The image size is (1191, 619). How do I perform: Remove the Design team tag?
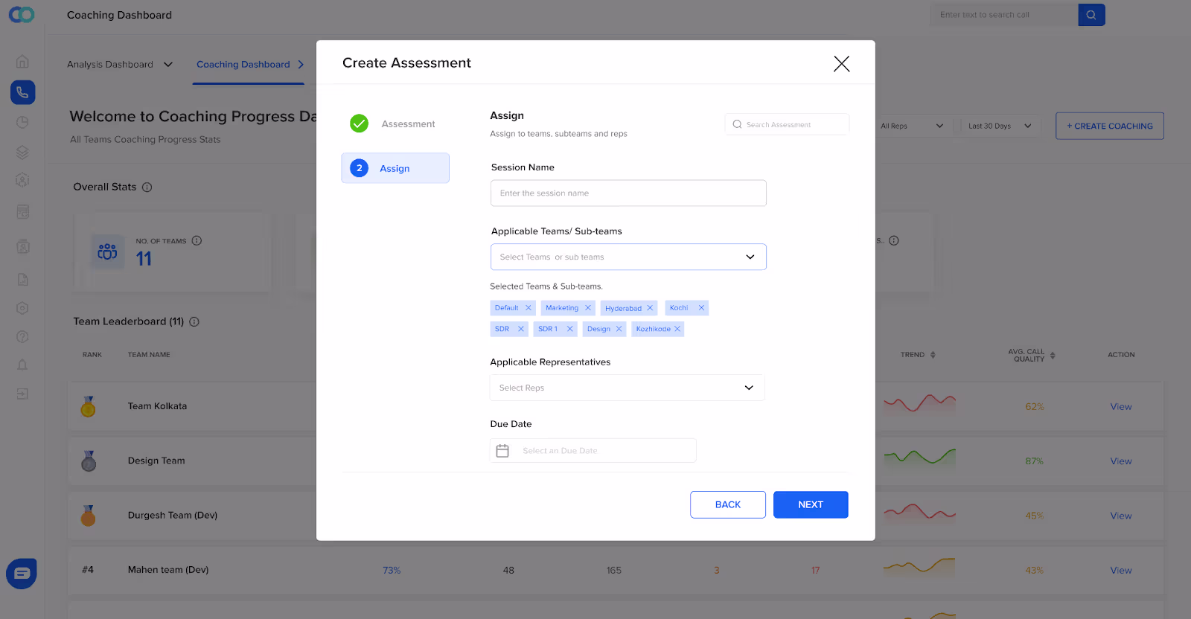tap(619, 329)
